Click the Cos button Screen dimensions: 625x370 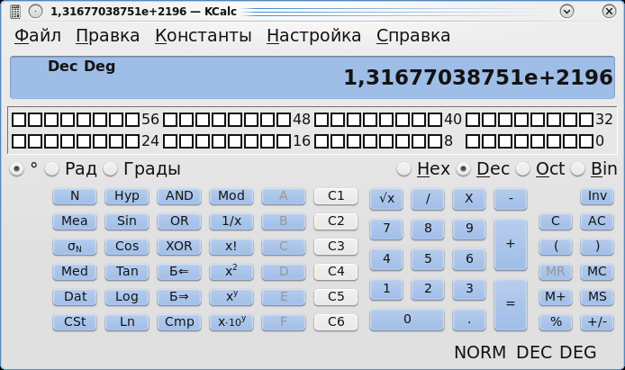click(x=127, y=246)
